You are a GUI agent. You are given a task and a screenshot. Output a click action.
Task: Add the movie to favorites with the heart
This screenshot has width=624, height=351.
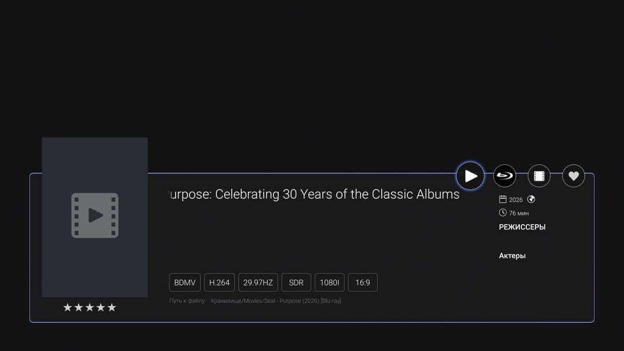pos(574,175)
